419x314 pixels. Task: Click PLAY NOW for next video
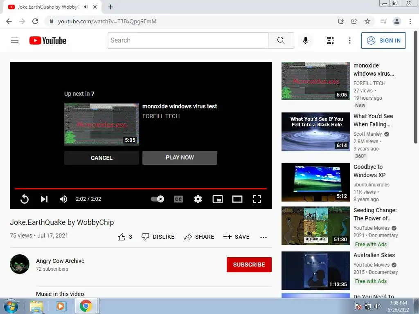click(x=180, y=157)
